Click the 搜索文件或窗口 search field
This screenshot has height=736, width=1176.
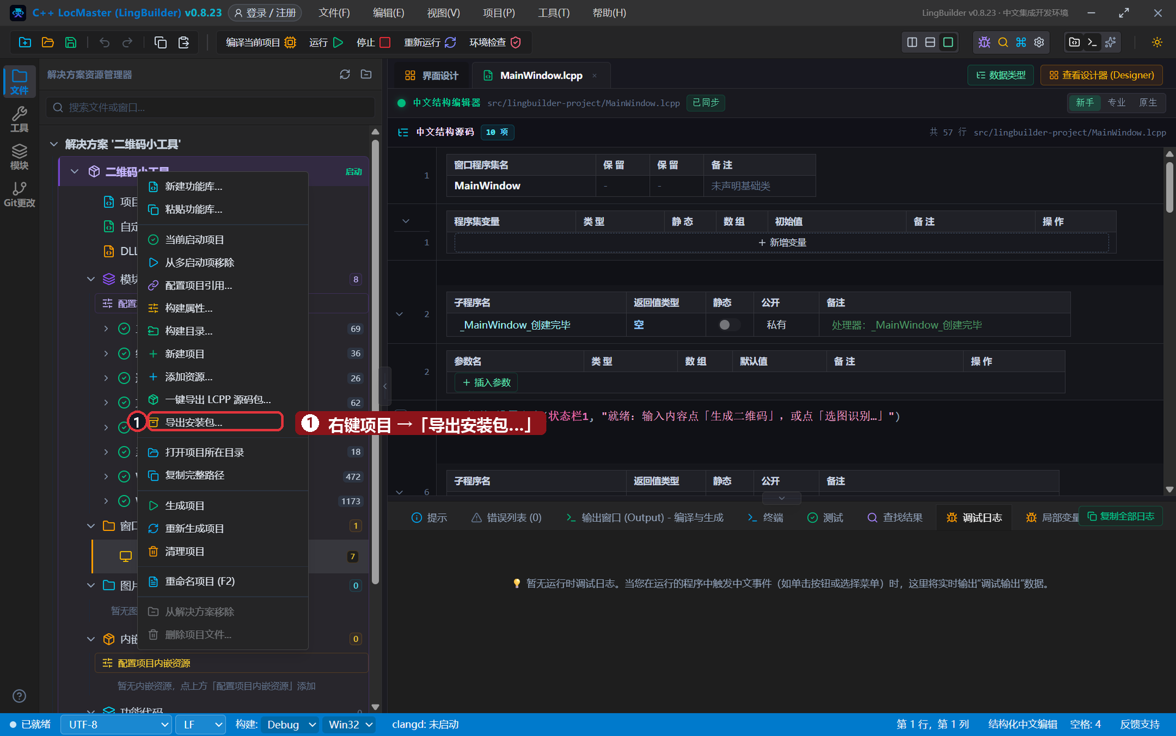[x=210, y=107]
